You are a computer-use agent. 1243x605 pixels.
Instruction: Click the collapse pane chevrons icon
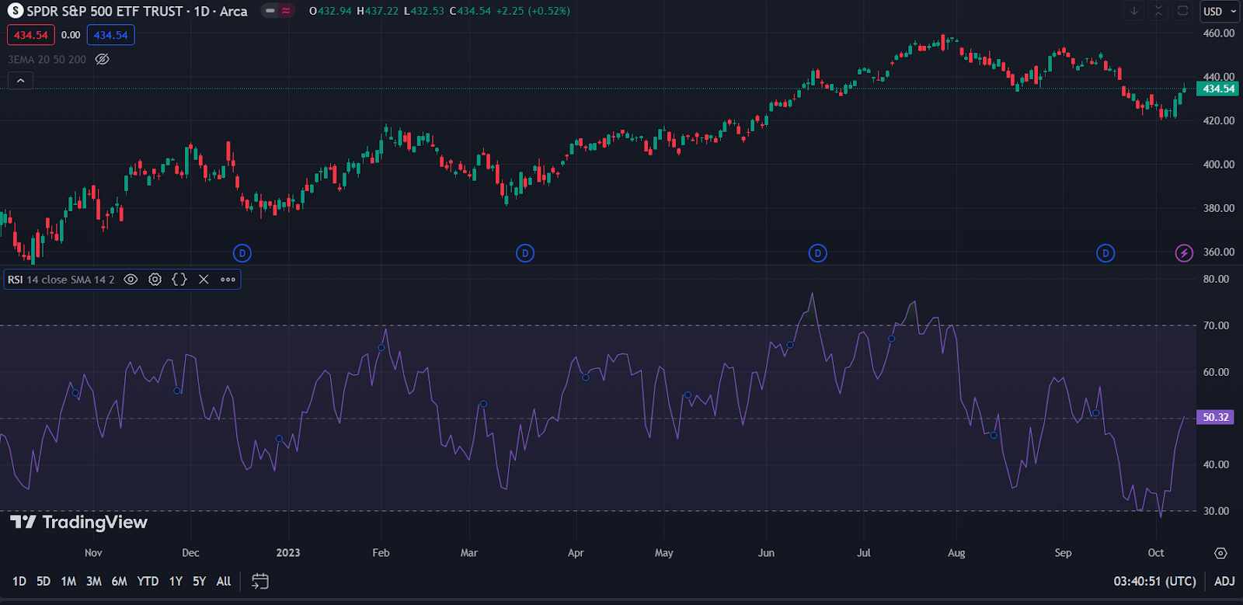pyautogui.click(x=1158, y=11)
